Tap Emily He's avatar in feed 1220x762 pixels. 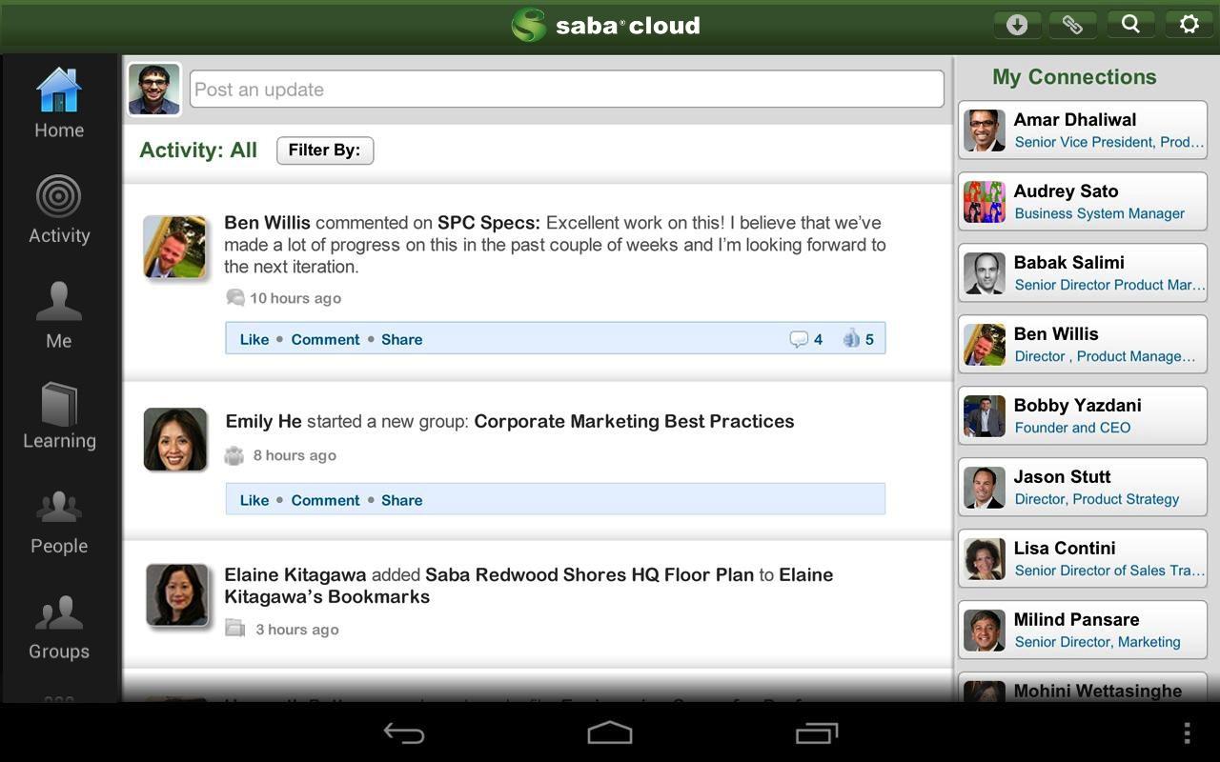coord(175,439)
